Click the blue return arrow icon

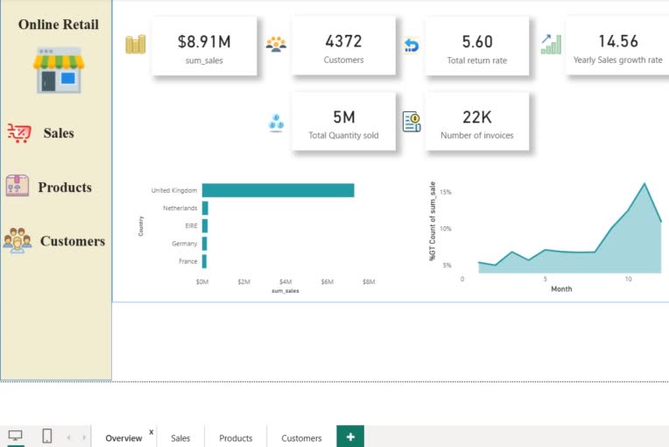412,46
